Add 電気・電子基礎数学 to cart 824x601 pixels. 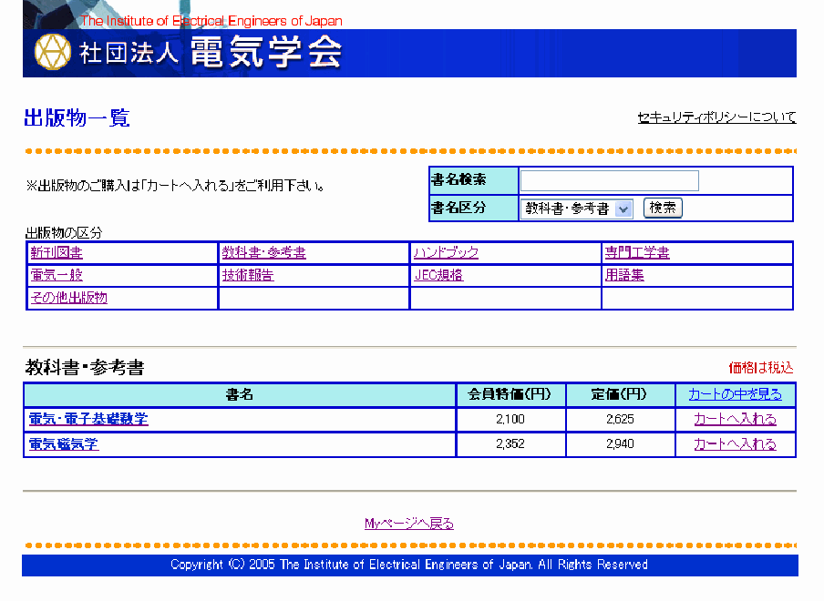[735, 419]
